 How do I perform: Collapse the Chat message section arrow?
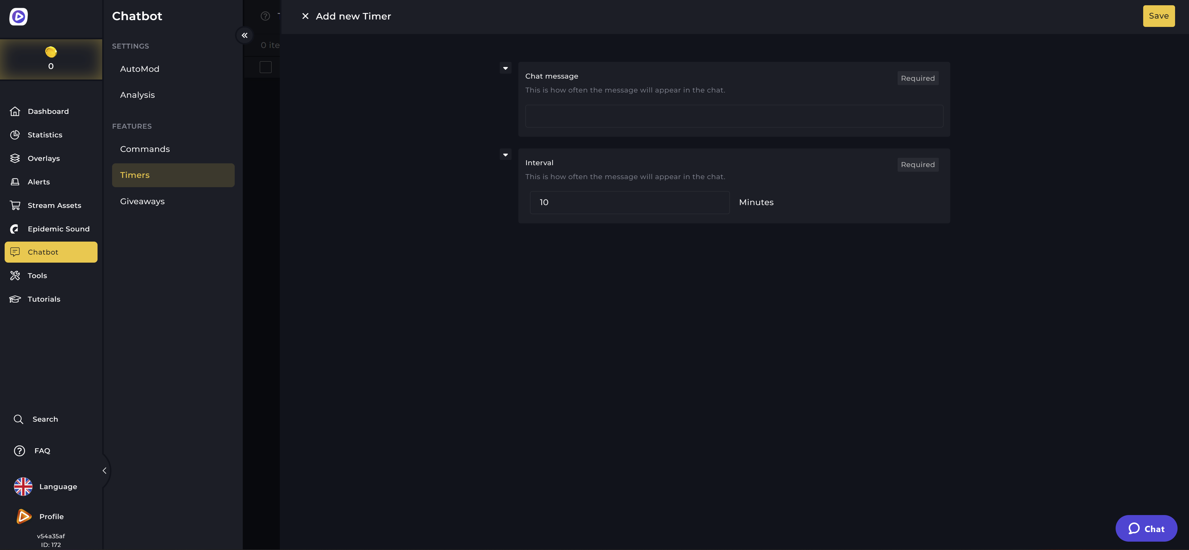click(x=505, y=68)
